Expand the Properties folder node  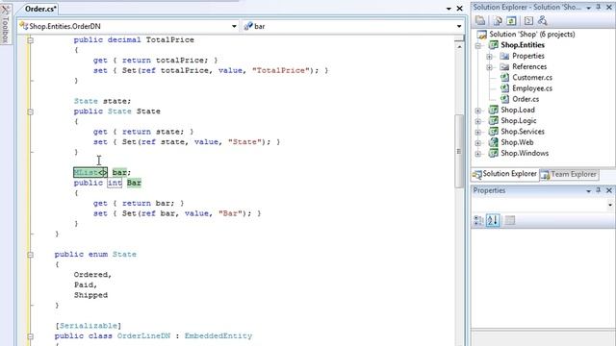point(490,57)
